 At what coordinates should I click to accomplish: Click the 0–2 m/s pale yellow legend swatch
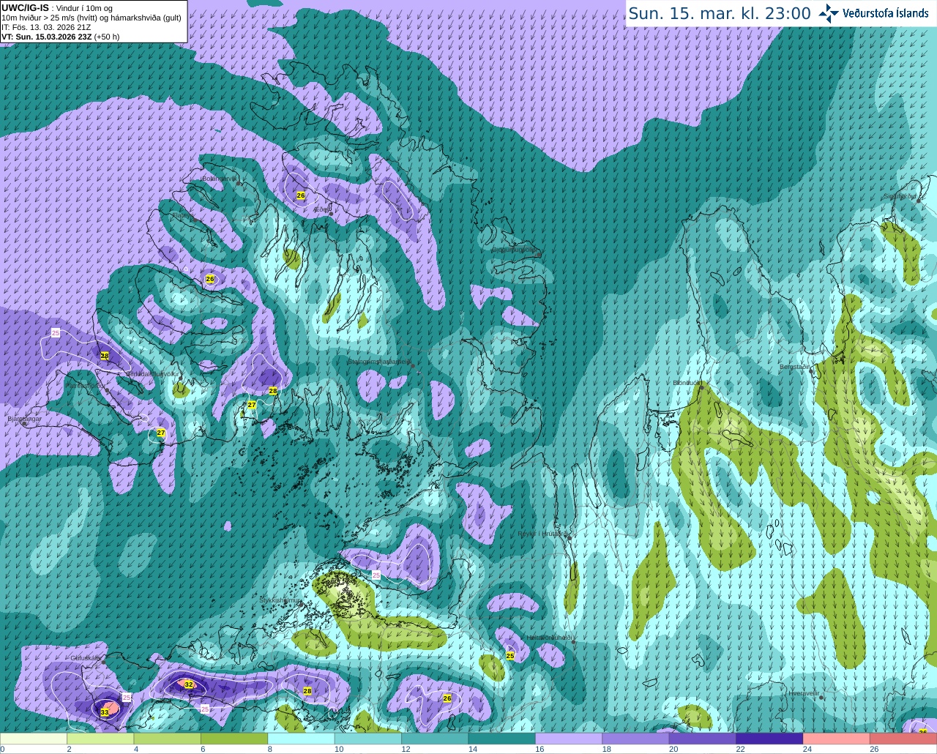34,739
